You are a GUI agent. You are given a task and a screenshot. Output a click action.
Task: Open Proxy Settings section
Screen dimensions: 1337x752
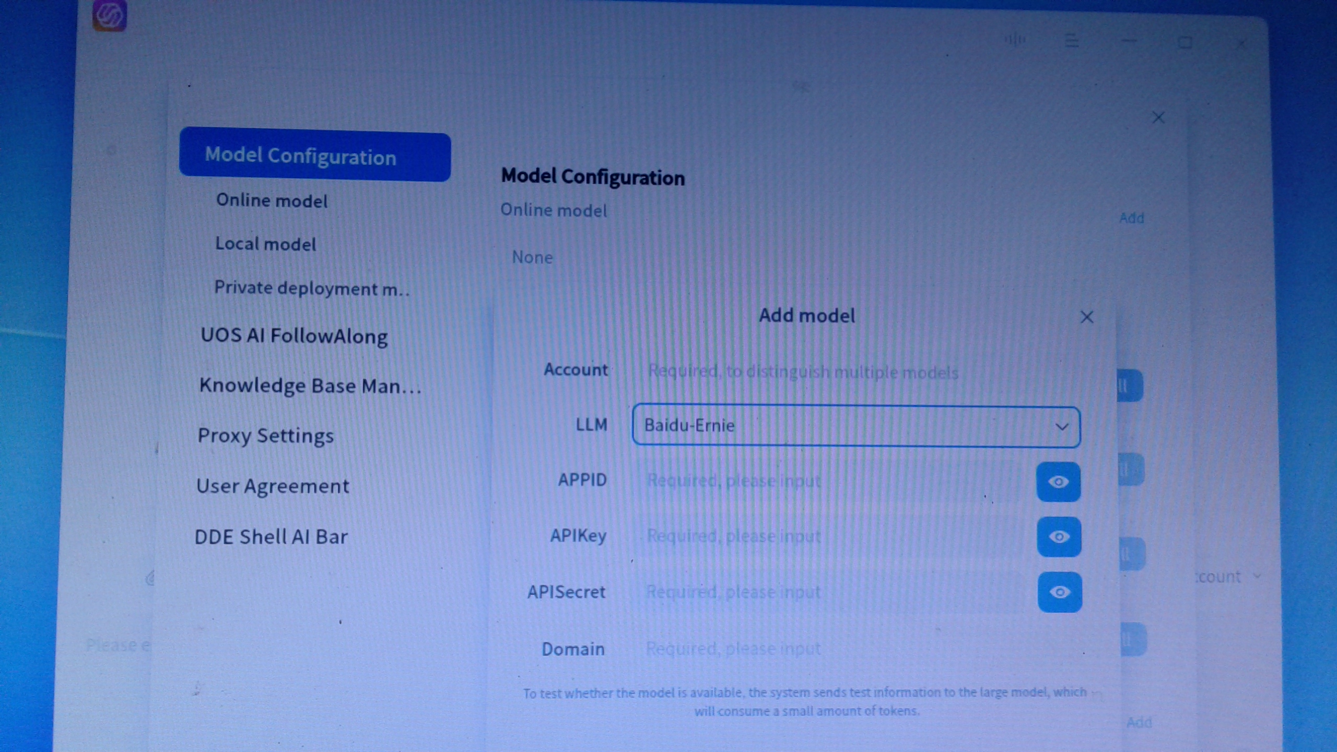point(265,436)
